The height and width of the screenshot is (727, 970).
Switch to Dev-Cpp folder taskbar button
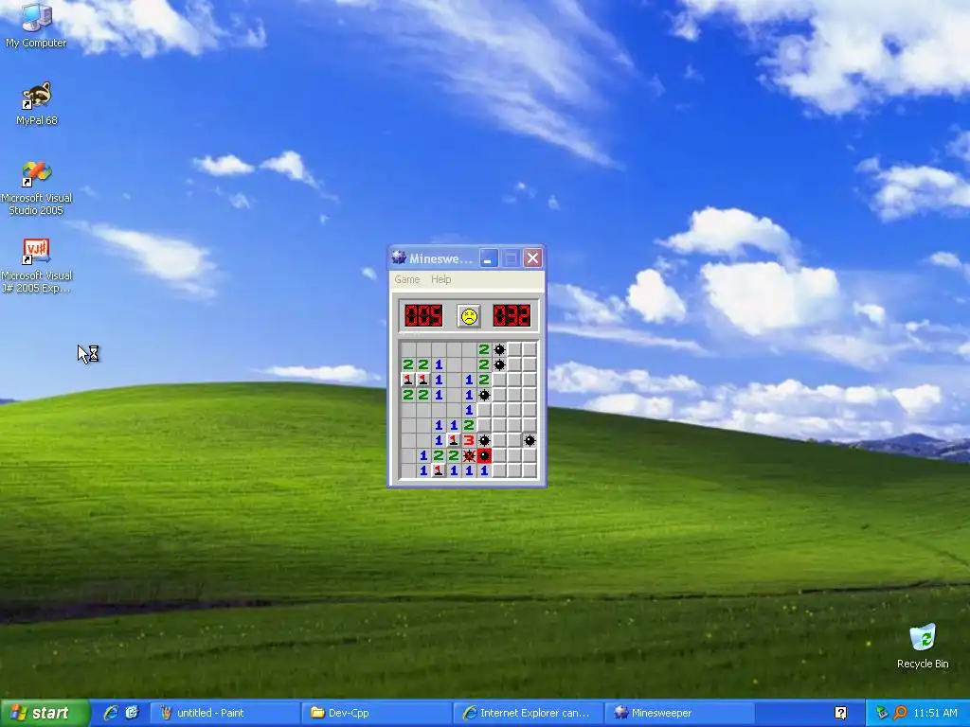tap(377, 713)
